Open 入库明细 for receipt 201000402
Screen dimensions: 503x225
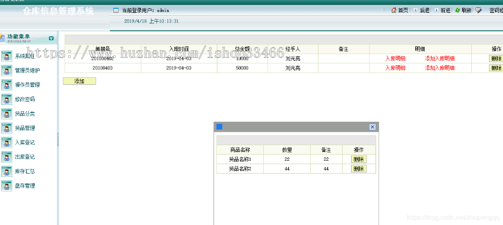pos(395,59)
